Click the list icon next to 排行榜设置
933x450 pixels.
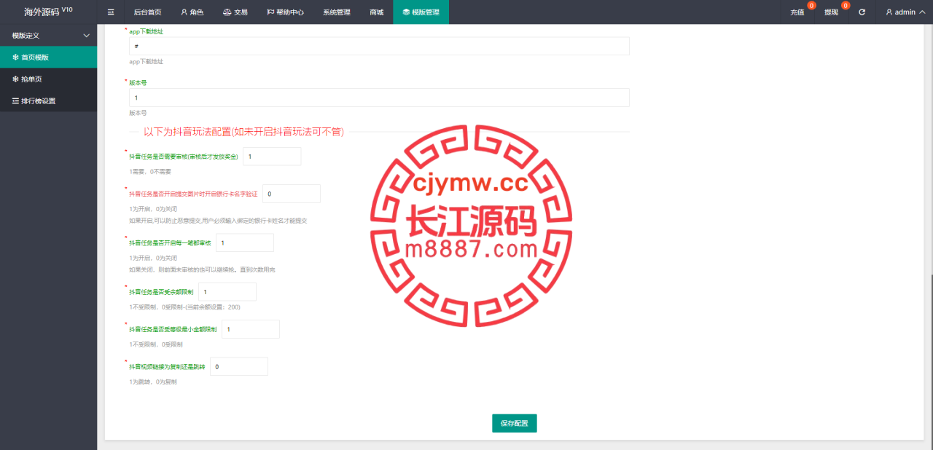tap(15, 101)
